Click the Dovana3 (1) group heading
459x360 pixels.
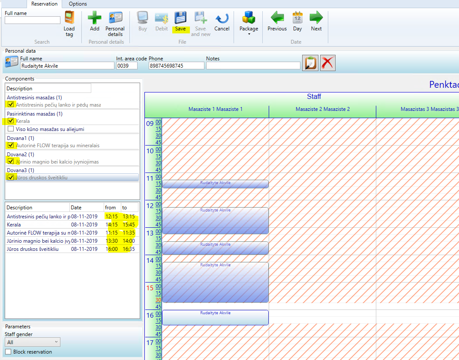click(x=21, y=170)
